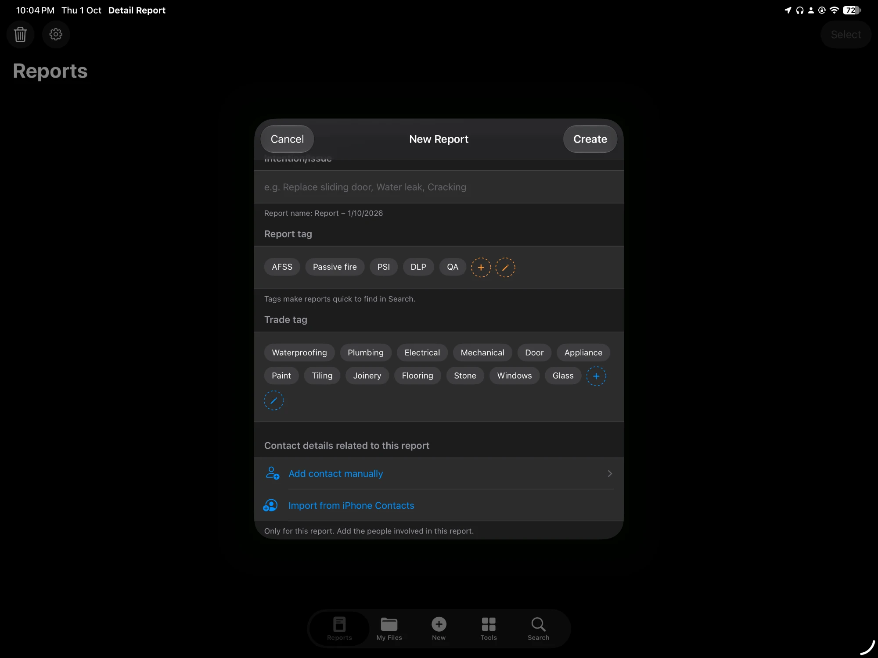The image size is (878, 658).
Task: Tap the Wi-Fi status icon
Action: [835, 10]
